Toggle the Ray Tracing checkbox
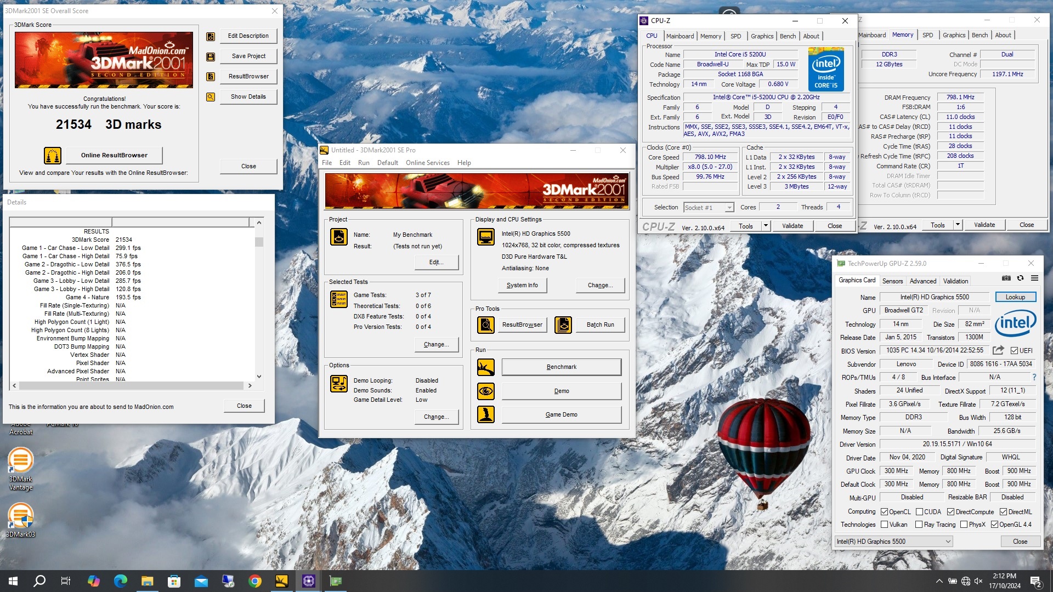Image resolution: width=1053 pixels, height=592 pixels. 919,525
